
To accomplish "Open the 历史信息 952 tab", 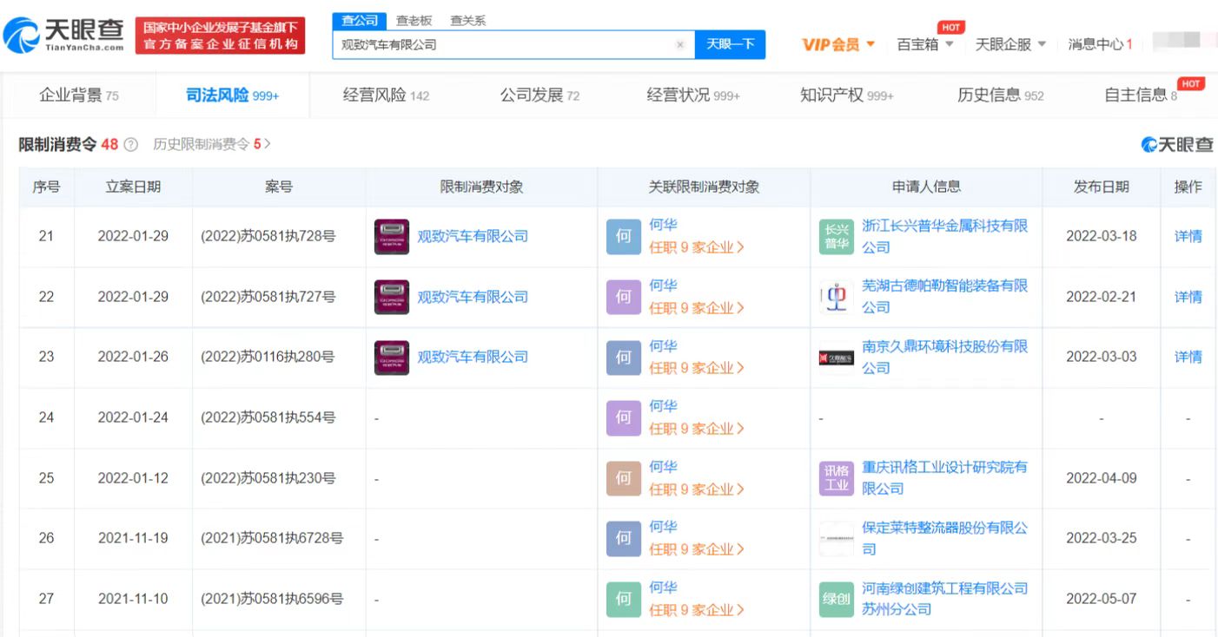I will coord(1001,95).
